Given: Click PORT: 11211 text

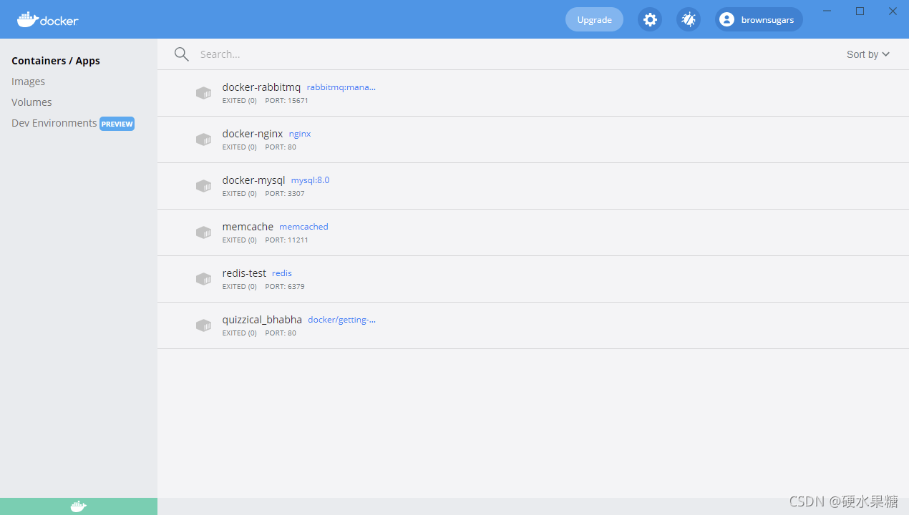Looking at the screenshot, I should (286, 240).
